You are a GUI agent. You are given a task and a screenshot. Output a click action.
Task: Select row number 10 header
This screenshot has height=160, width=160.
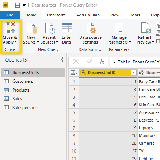(74, 151)
